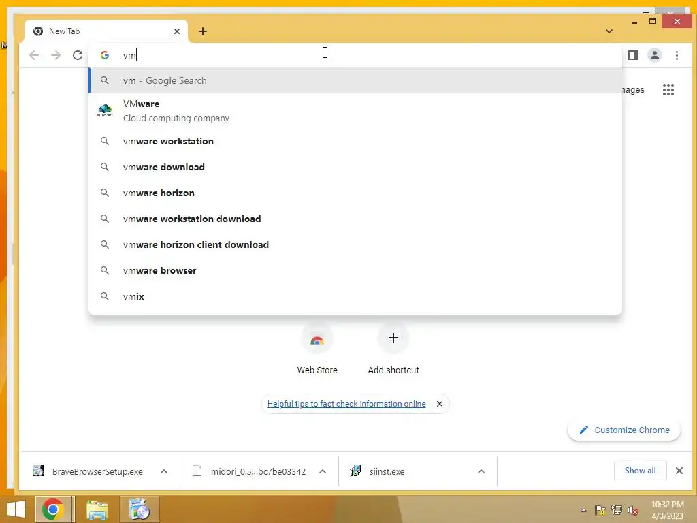This screenshot has height=523, width=697.
Task: Choose 'vmware horizon client download' suggestion
Action: click(x=355, y=244)
